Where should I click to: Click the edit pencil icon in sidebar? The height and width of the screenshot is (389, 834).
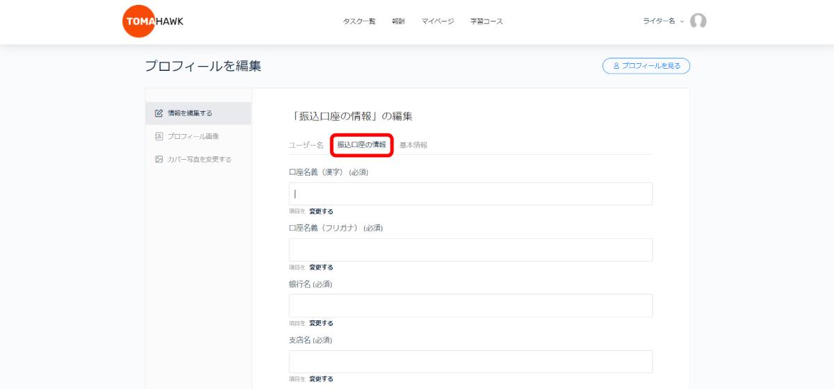159,113
